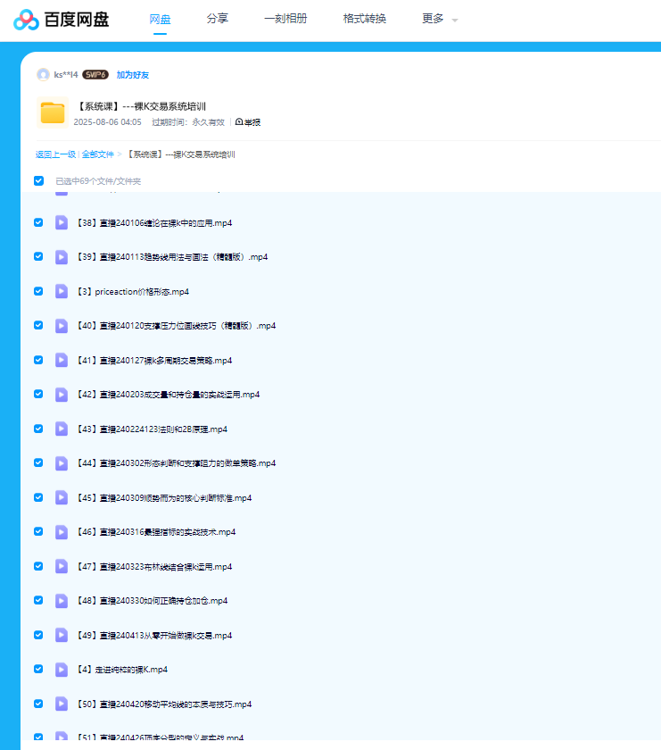Open file 【47】直播240323布林线结合裸k运用.mp4

point(154,567)
